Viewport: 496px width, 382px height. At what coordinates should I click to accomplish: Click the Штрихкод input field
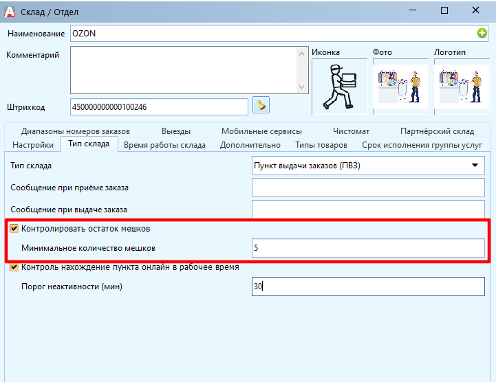click(158, 106)
